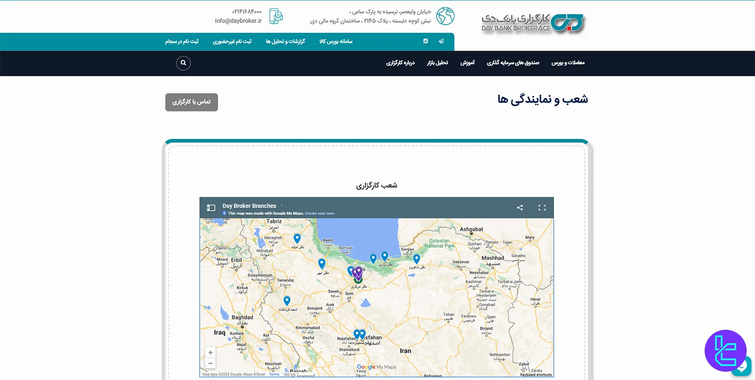Click the email envelope icon near info@daybroker.ir
This screenshot has width=755, height=380.
pyautogui.click(x=276, y=16)
